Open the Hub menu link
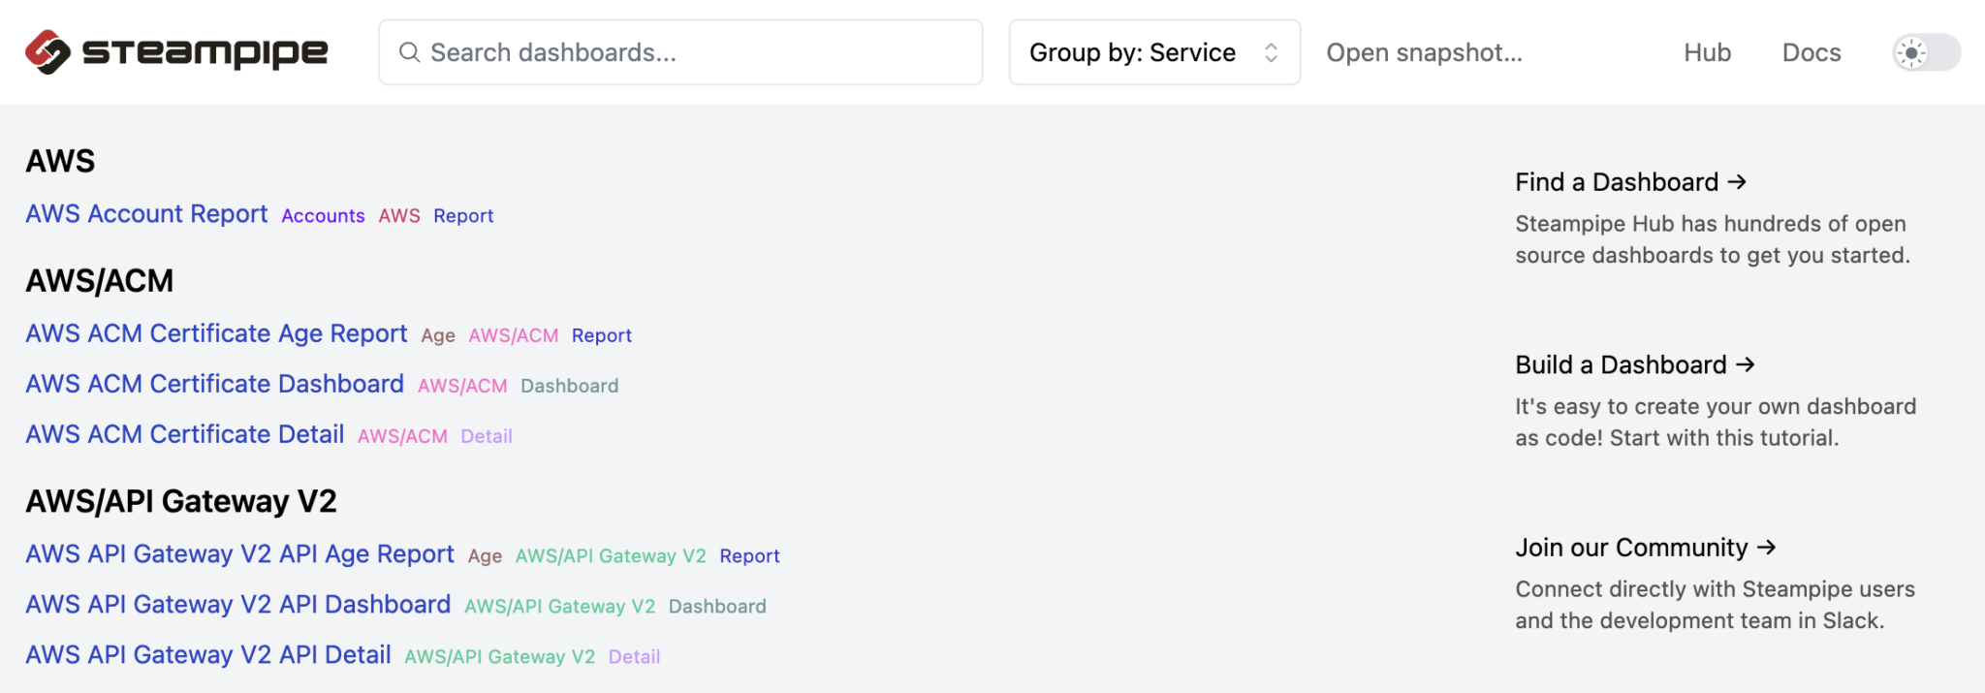Viewport: 1985px width, 693px height. (x=1707, y=52)
